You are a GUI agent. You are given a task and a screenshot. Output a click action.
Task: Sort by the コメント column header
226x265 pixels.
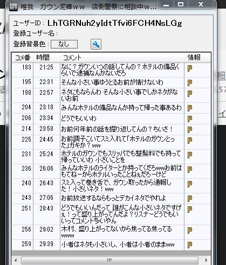click(x=122, y=58)
